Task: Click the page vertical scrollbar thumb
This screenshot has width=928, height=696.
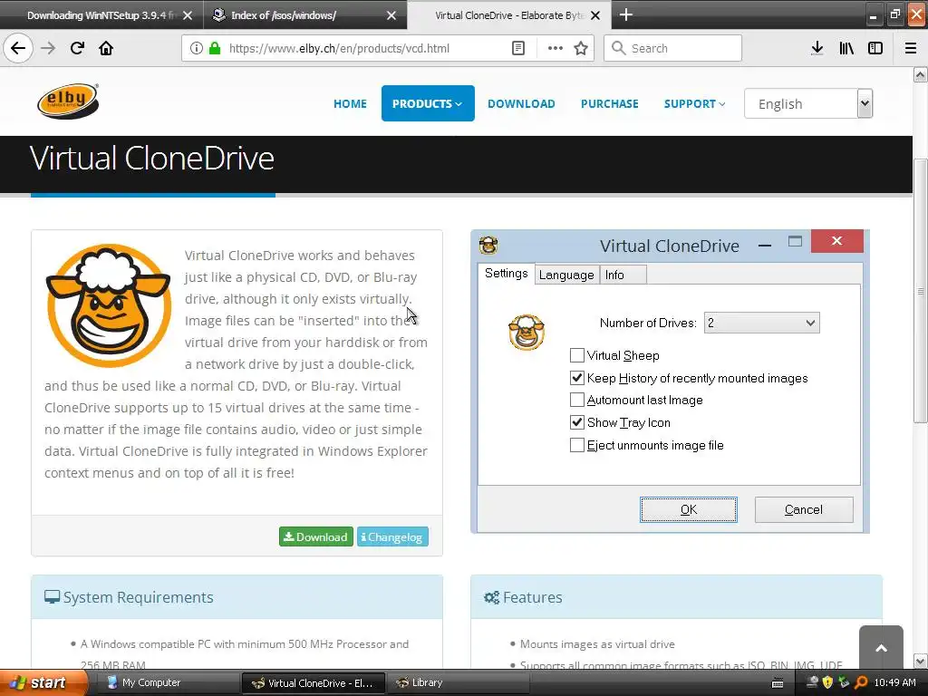Action: 920,291
